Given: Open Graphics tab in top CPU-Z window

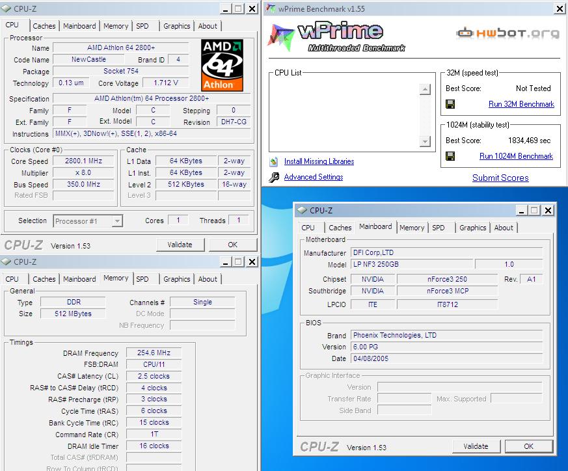Looking at the screenshot, I should click(177, 26).
